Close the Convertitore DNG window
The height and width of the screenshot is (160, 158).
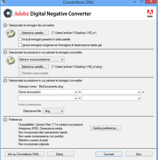[151, 2]
